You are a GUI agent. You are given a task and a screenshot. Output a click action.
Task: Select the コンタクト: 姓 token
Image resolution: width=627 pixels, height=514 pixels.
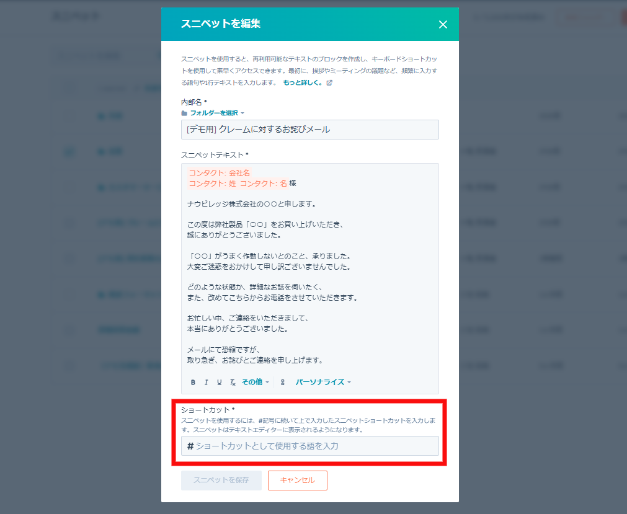(212, 184)
